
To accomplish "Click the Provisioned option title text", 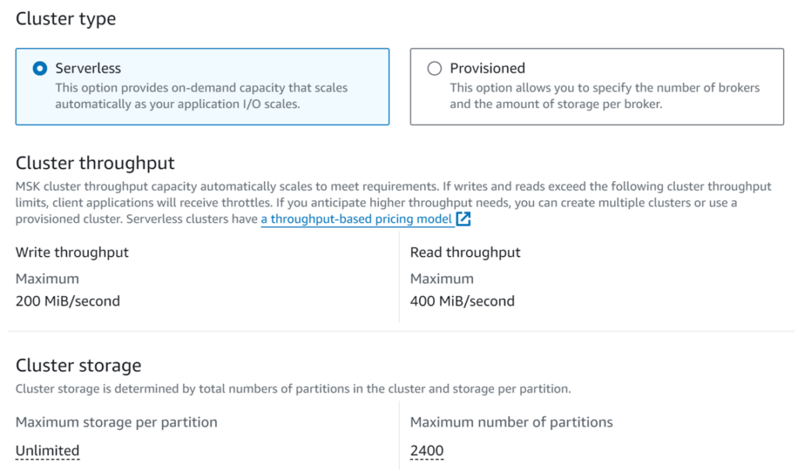I will pyautogui.click(x=487, y=69).
